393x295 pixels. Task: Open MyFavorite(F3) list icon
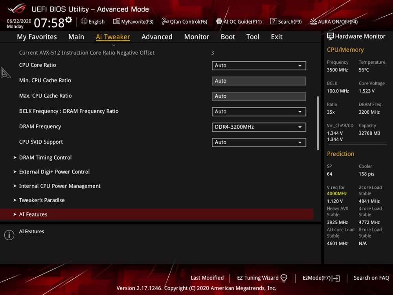pos(116,21)
